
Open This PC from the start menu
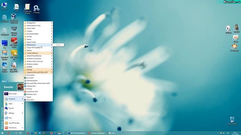click(14, 108)
